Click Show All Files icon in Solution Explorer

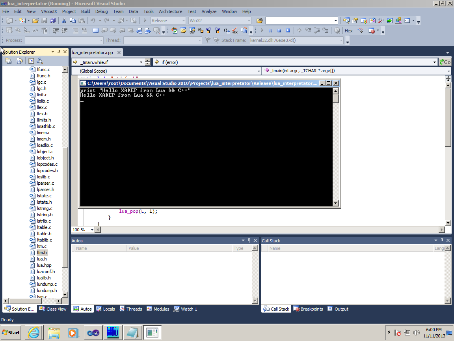point(20,61)
